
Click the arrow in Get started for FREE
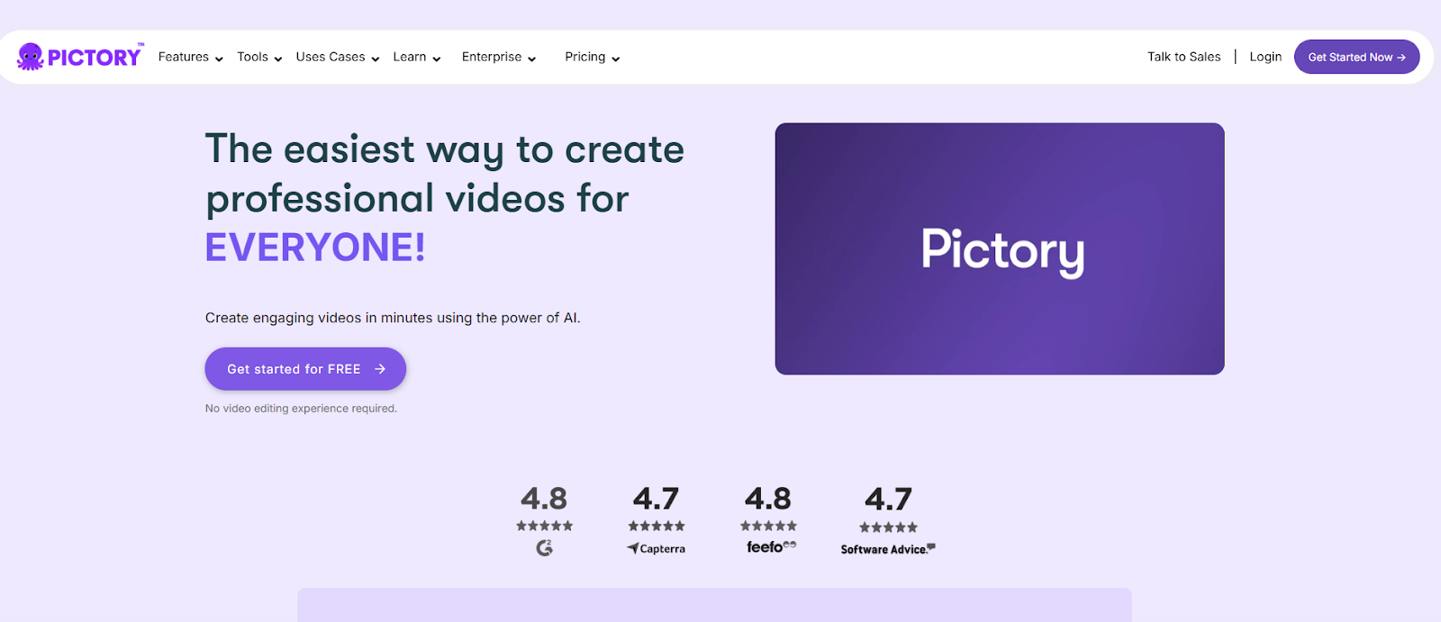(380, 369)
